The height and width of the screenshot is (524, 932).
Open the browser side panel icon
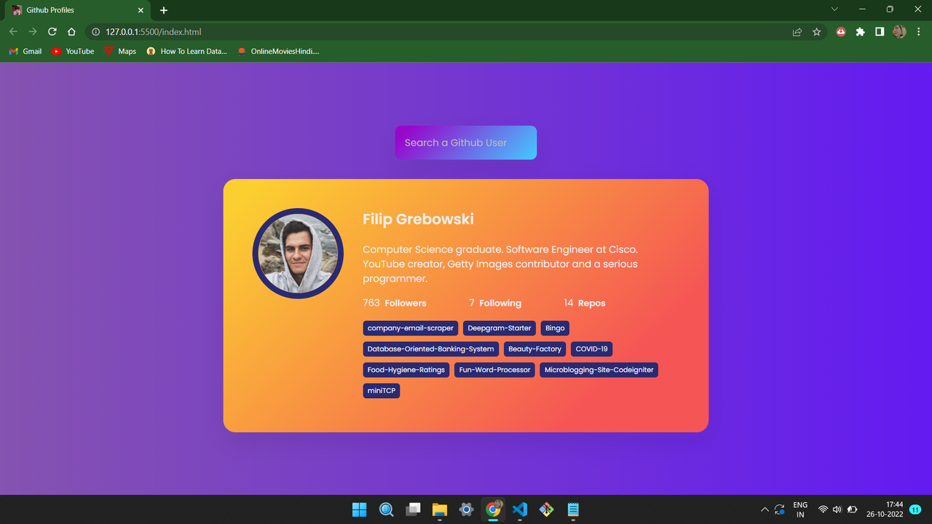click(x=880, y=31)
